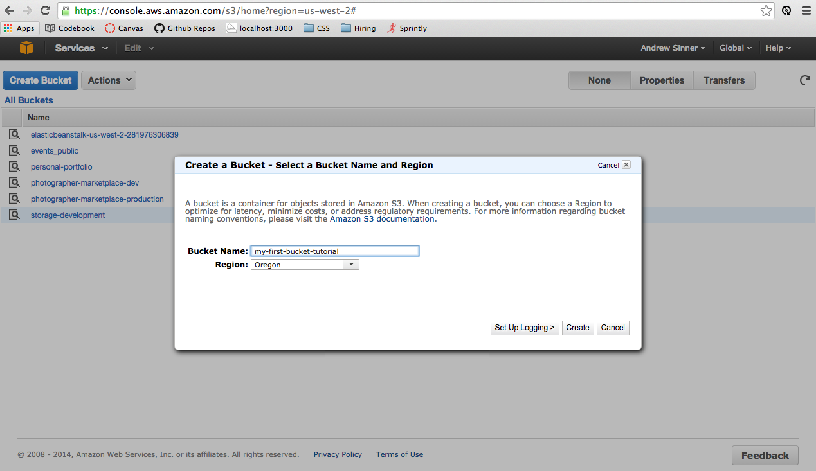Screen dimensions: 816x471
Task: Click Set Up Logging button
Action: (x=525, y=328)
